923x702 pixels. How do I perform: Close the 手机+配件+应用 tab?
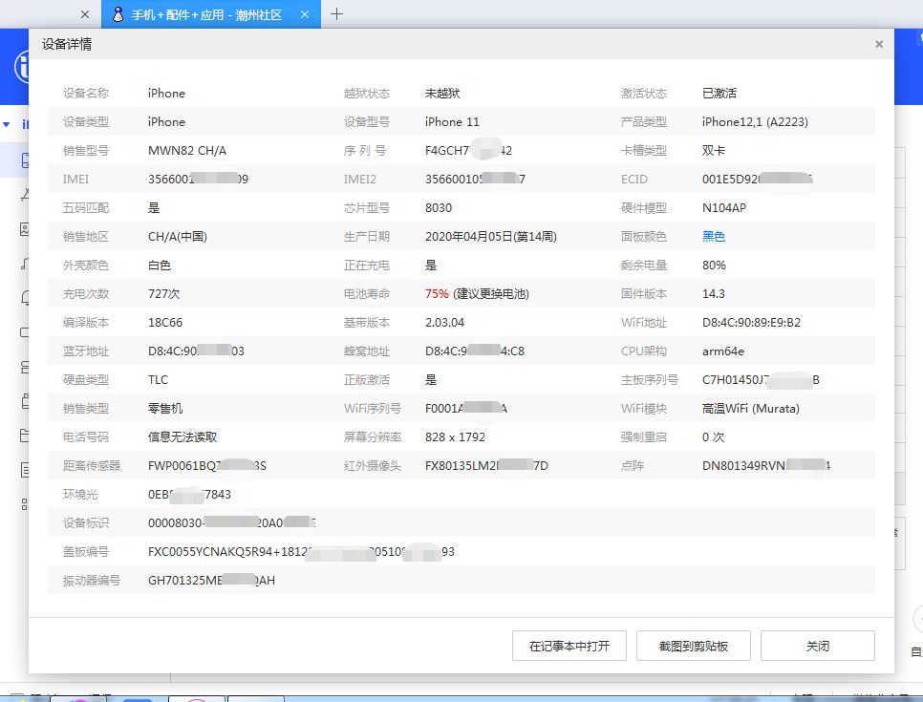click(x=305, y=14)
